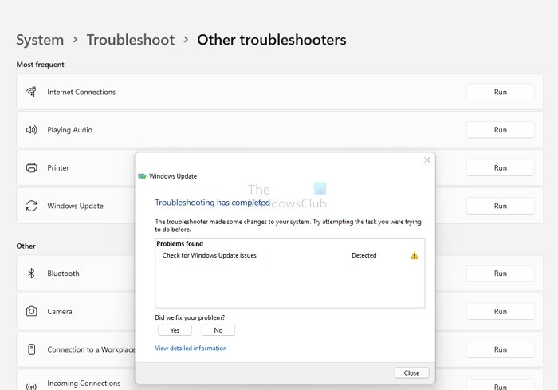This screenshot has width=558, height=390.
Task: Click the Windows Update row label
Action: coord(75,206)
